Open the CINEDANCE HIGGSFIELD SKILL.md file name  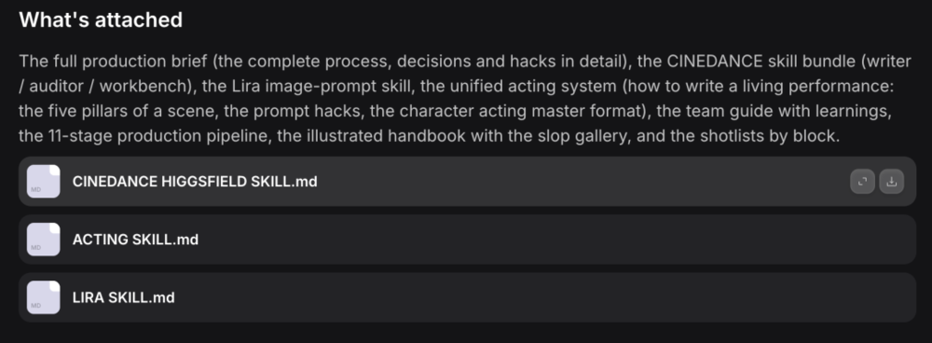tap(195, 182)
